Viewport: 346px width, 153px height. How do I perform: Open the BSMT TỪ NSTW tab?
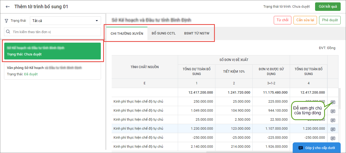[197, 33]
